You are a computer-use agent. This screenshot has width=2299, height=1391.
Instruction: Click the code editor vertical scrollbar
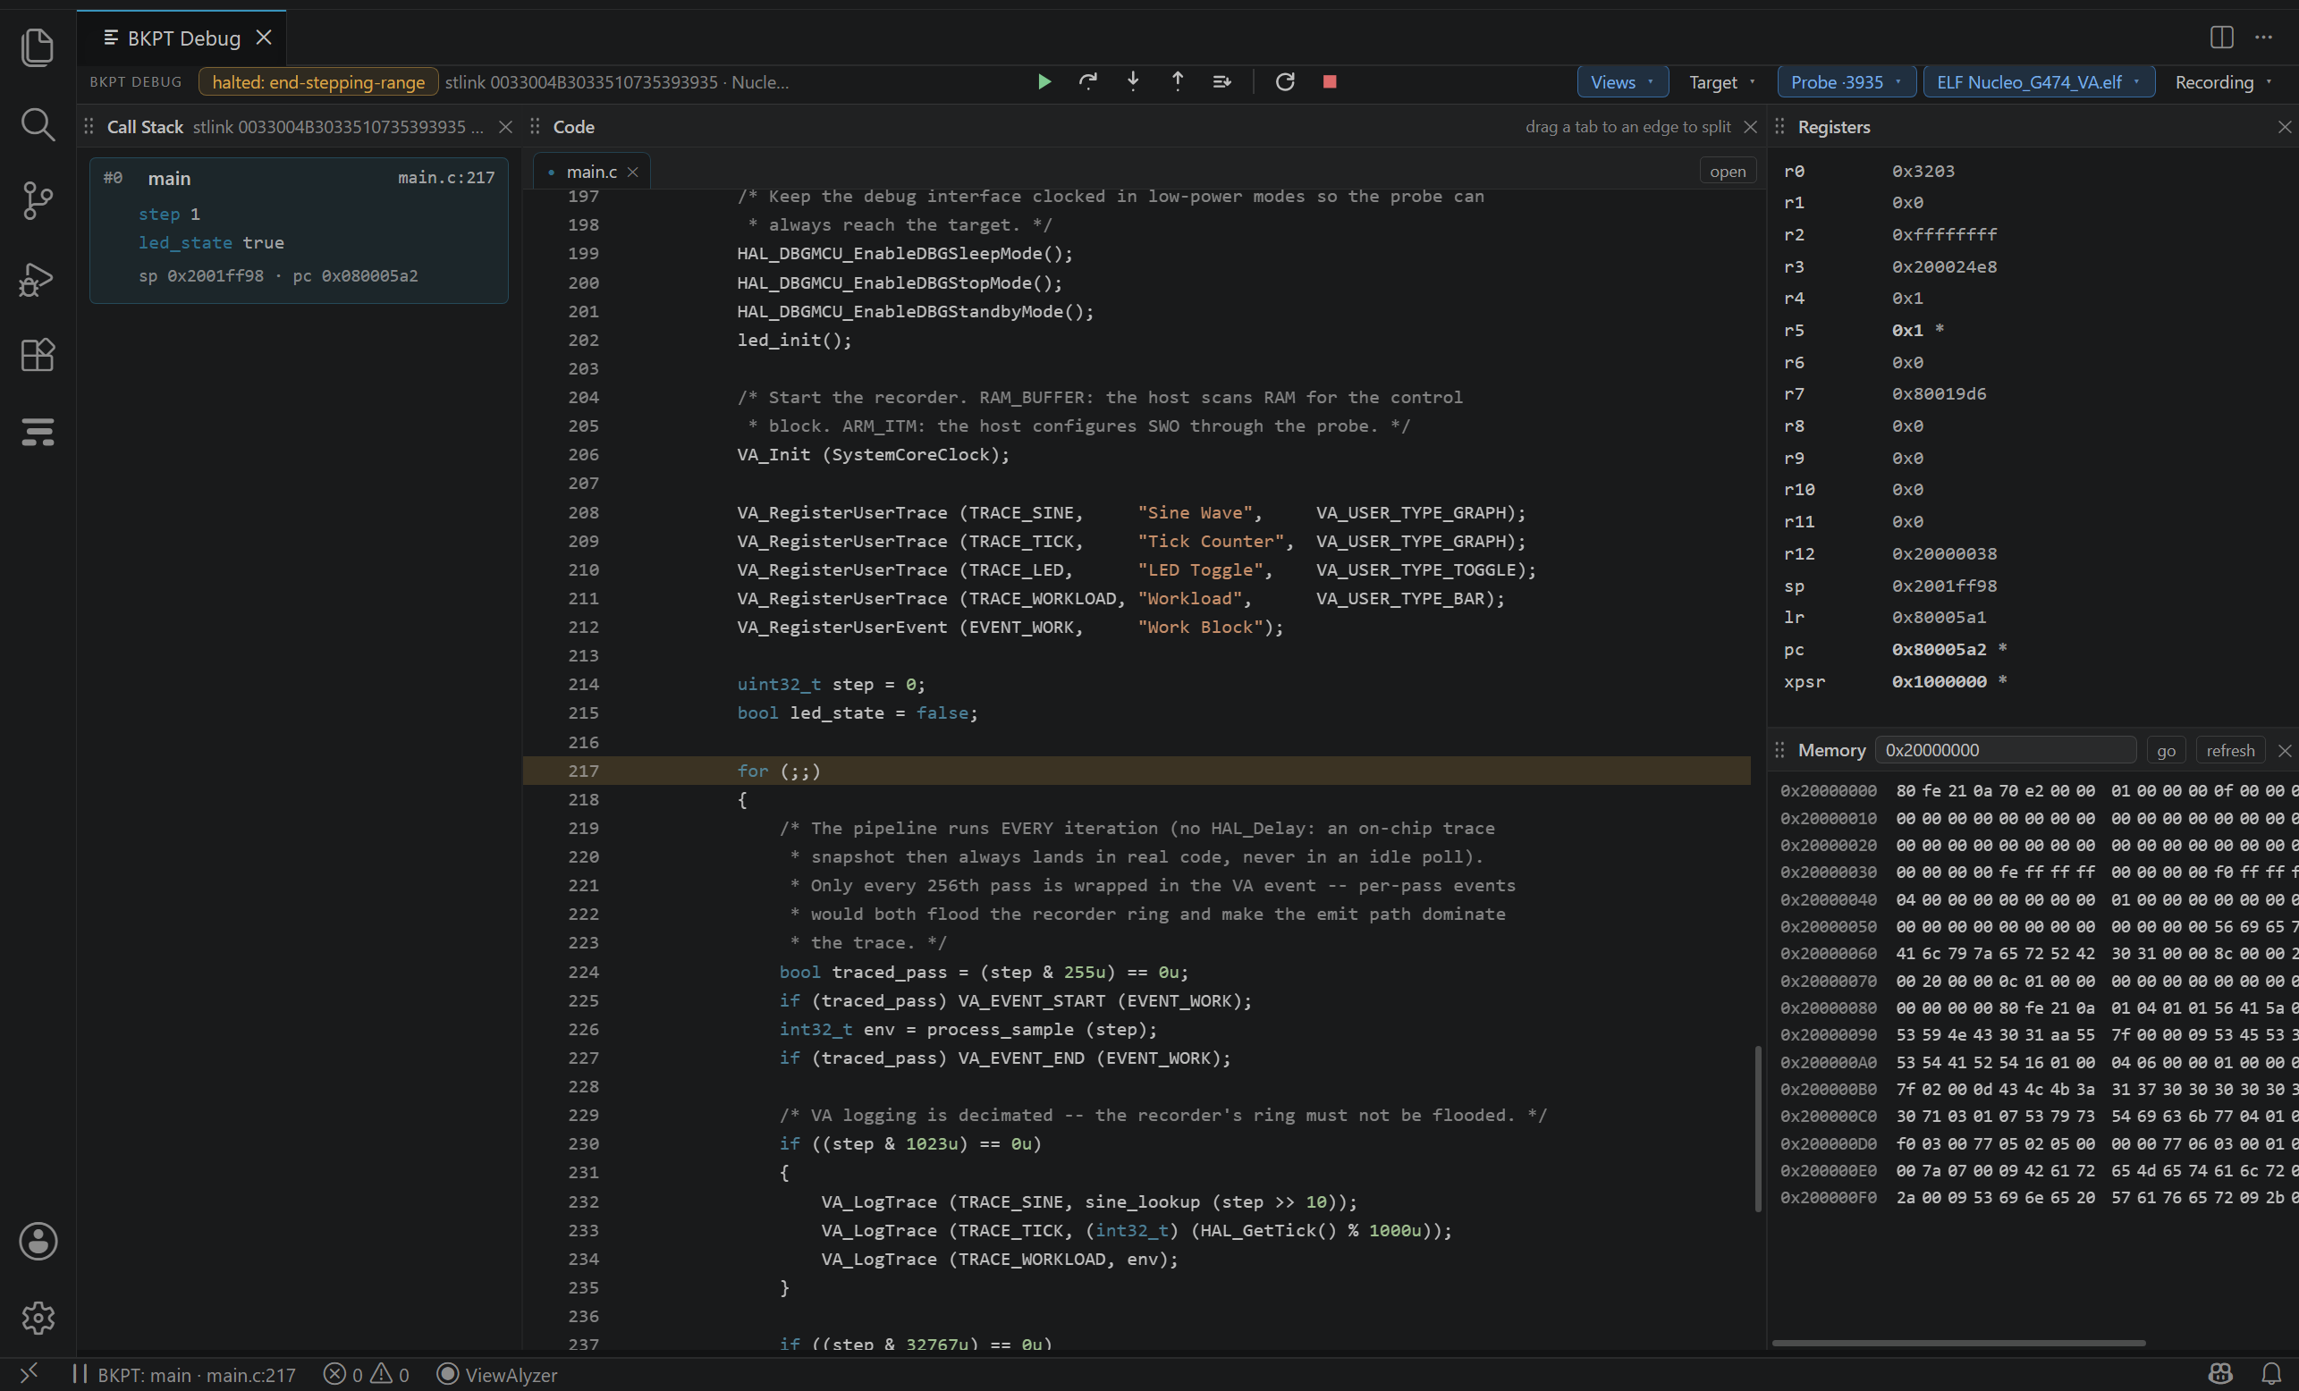pyautogui.click(x=1758, y=1128)
